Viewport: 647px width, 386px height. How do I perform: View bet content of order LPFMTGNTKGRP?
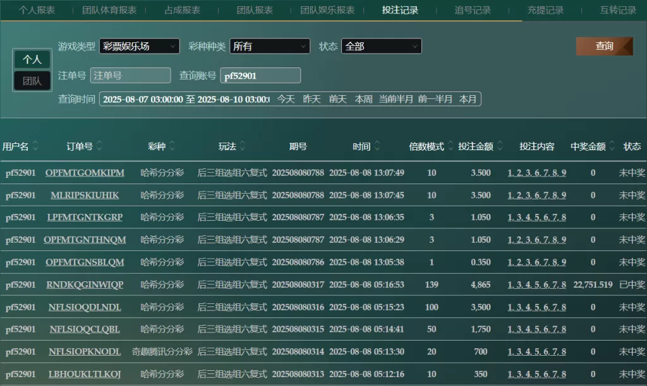point(536,217)
